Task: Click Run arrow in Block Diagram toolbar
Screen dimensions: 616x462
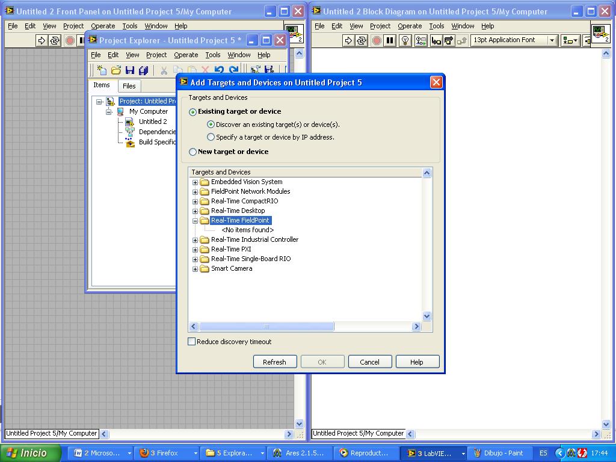Action: point(348,40)
